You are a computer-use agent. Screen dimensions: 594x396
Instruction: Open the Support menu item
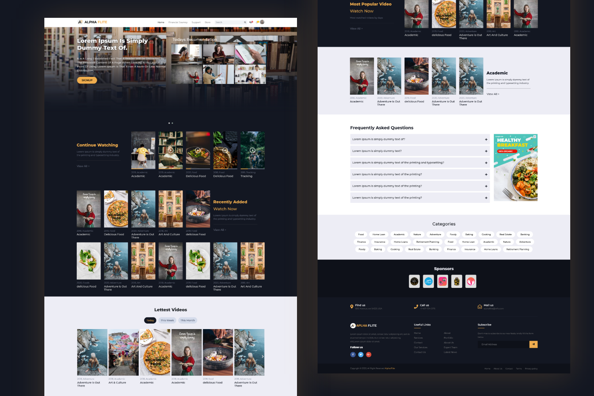[196, 23]
